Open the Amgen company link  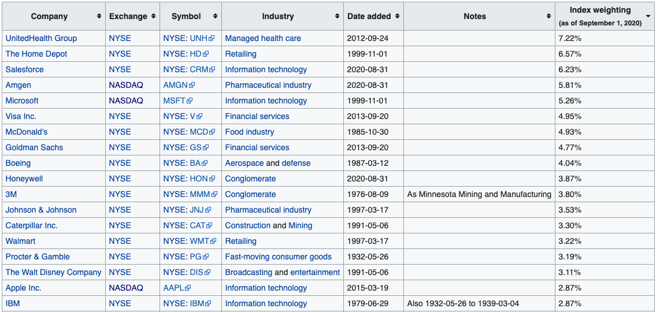pyautogui.click(x=18, y=85)
